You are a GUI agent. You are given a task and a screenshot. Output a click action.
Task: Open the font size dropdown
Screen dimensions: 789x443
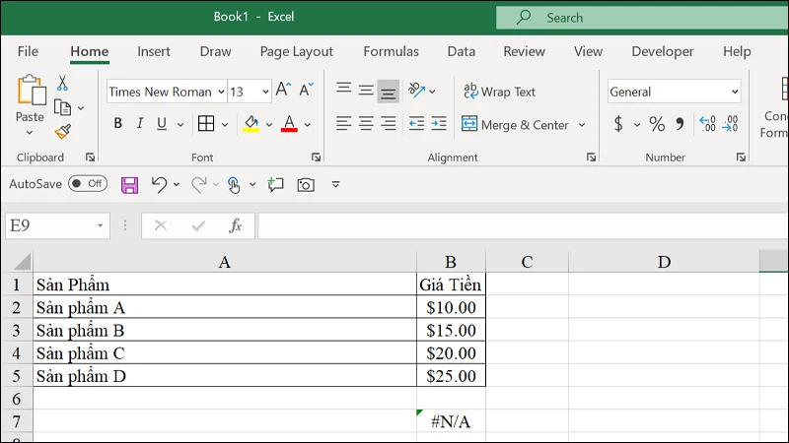click(x=265, y=92)
